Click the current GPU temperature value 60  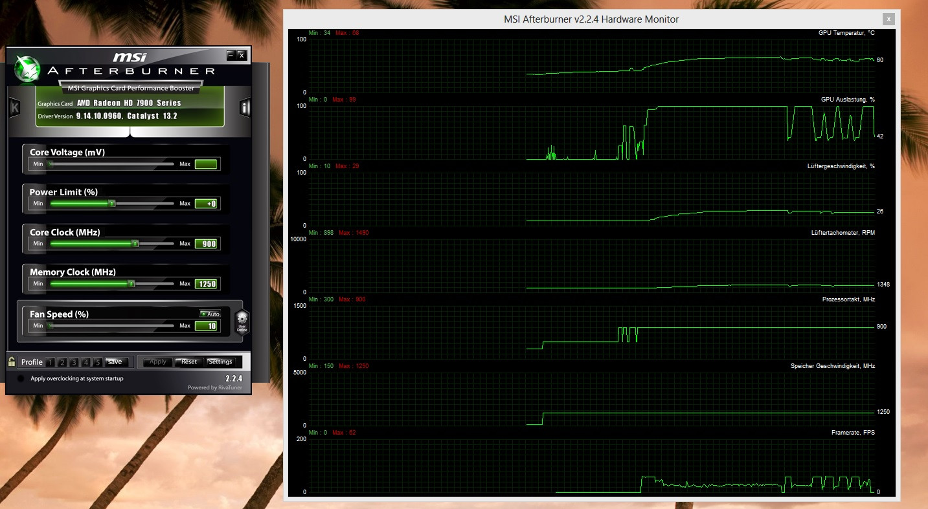pyautogui.click(x=880, y=60)
